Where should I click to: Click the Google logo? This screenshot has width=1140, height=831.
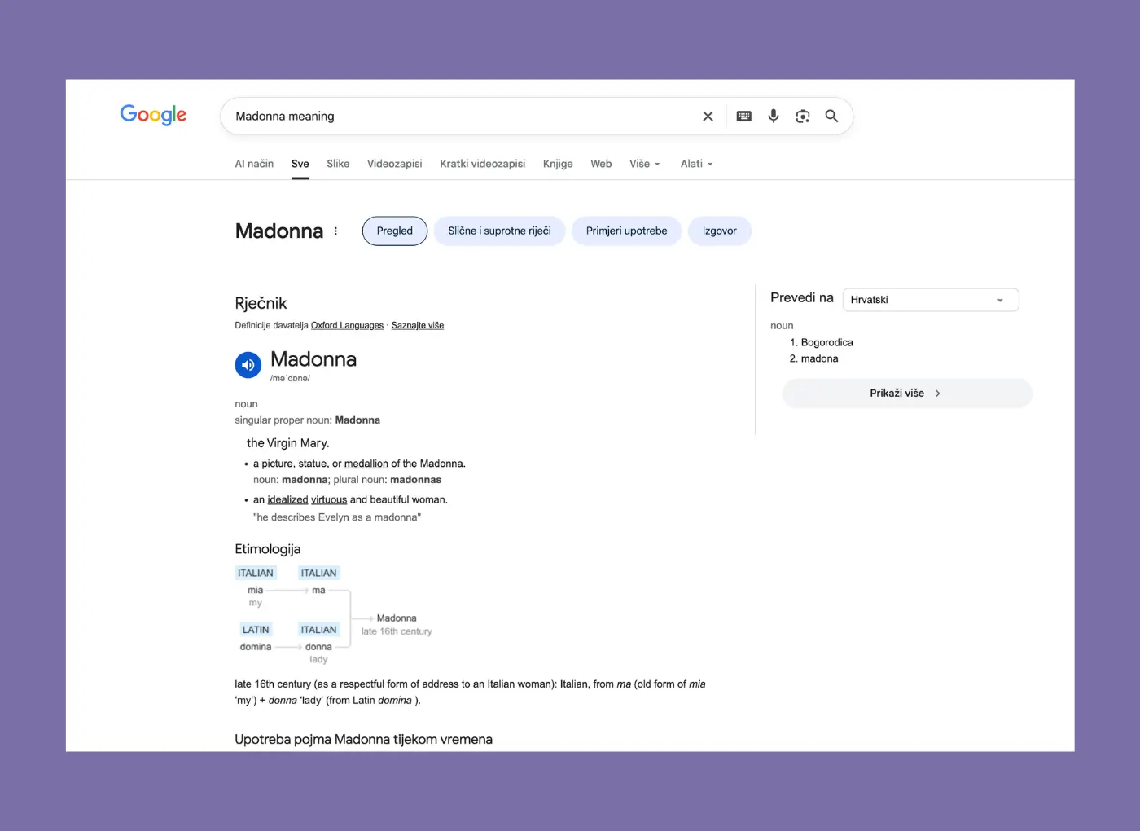(x=153, y=115)
